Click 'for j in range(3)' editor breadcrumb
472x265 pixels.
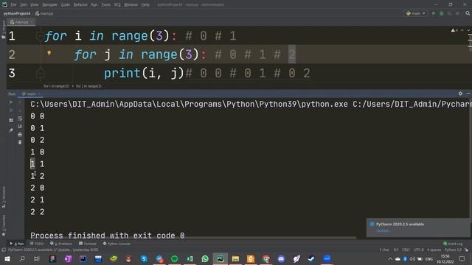click(x=88, y=86)
